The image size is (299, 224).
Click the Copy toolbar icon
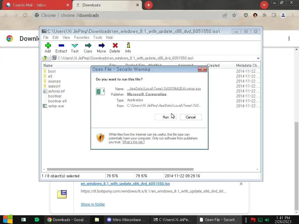tap(88, 48)
